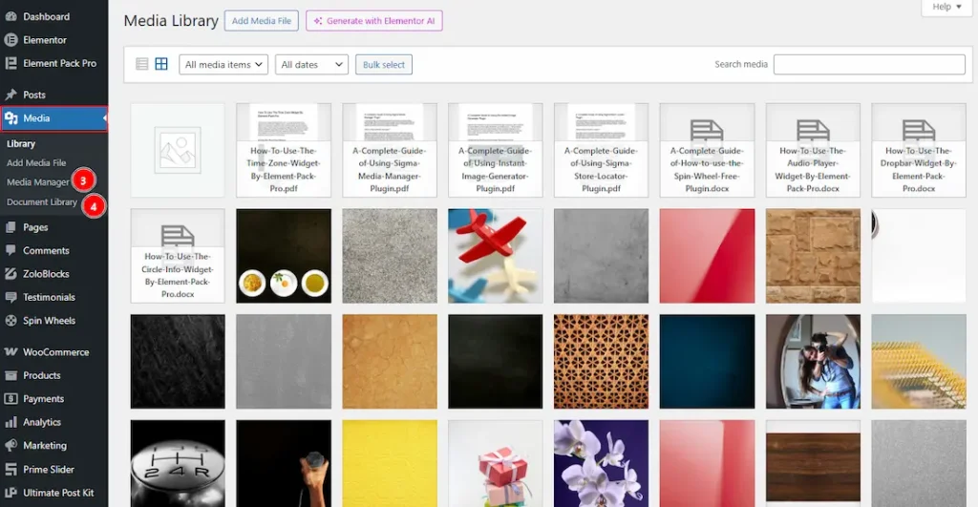Open Media Manager submenu item
This screenshot has height=507, width=978.
pyautogui.click(x=38, y=182)
